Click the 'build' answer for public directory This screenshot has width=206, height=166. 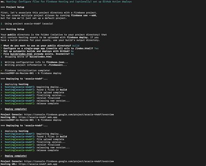tap(76, 46)
